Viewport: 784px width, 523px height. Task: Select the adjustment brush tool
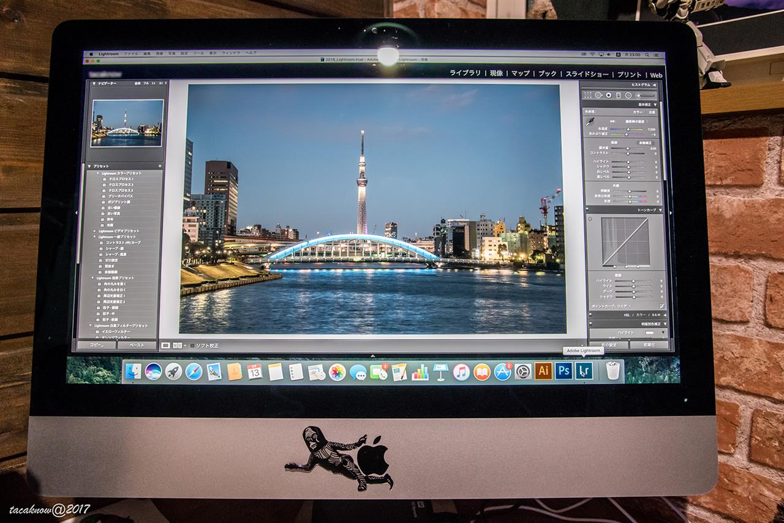[646, 95]
